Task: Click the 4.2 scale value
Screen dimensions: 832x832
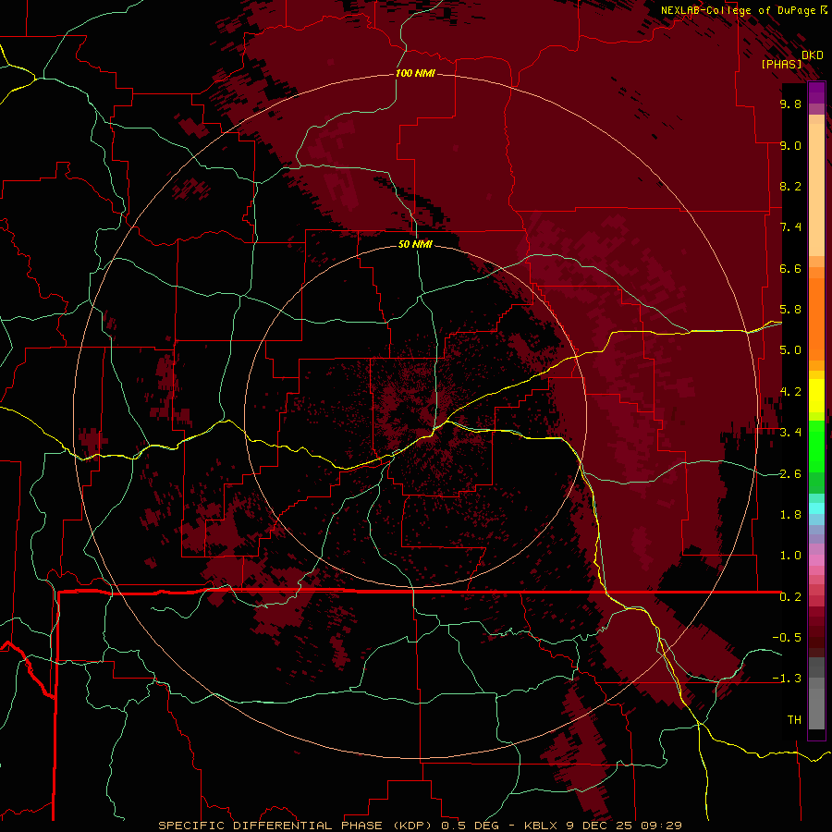Action: click(790, 392)
